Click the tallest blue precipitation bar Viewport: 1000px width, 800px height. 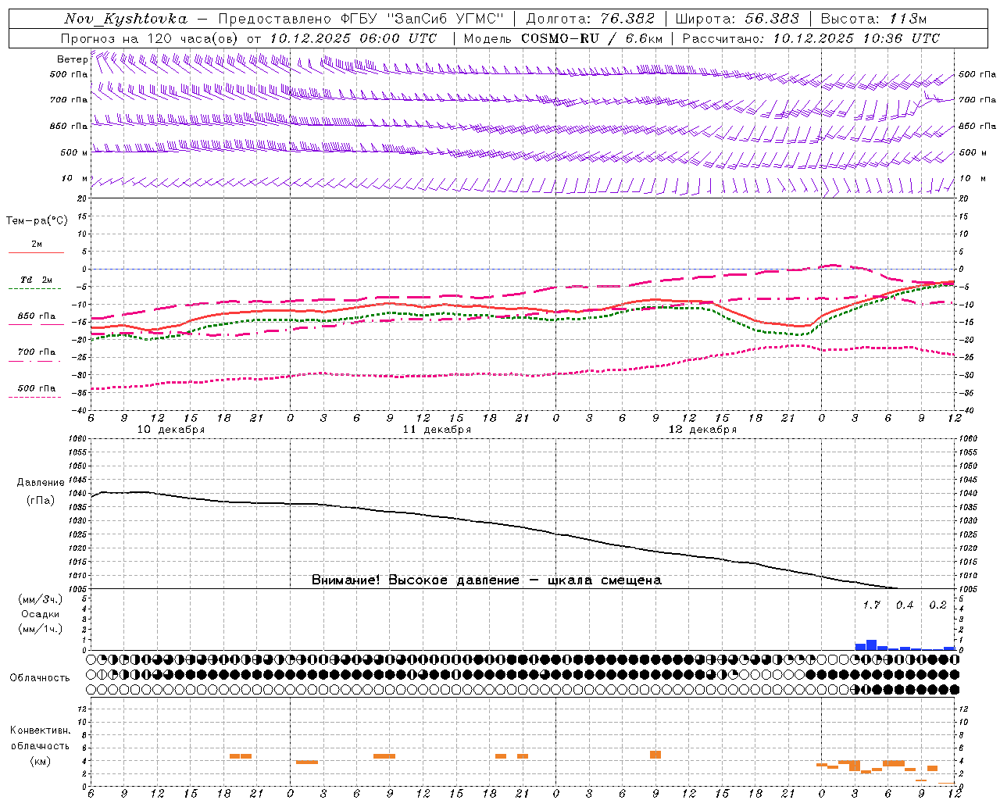click(x=871, y=645)
